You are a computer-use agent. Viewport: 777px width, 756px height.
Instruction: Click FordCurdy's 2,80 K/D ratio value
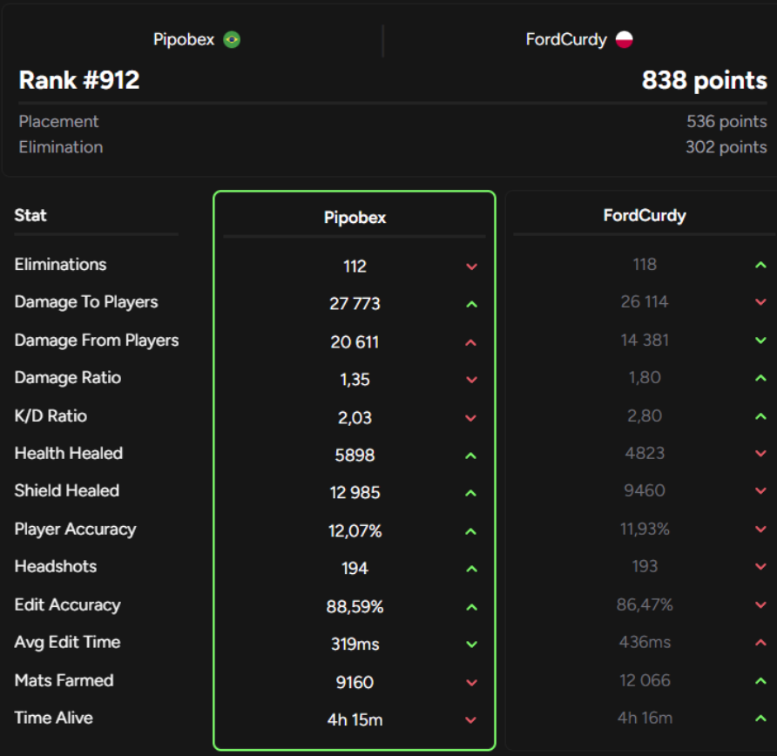pos(645,416)
